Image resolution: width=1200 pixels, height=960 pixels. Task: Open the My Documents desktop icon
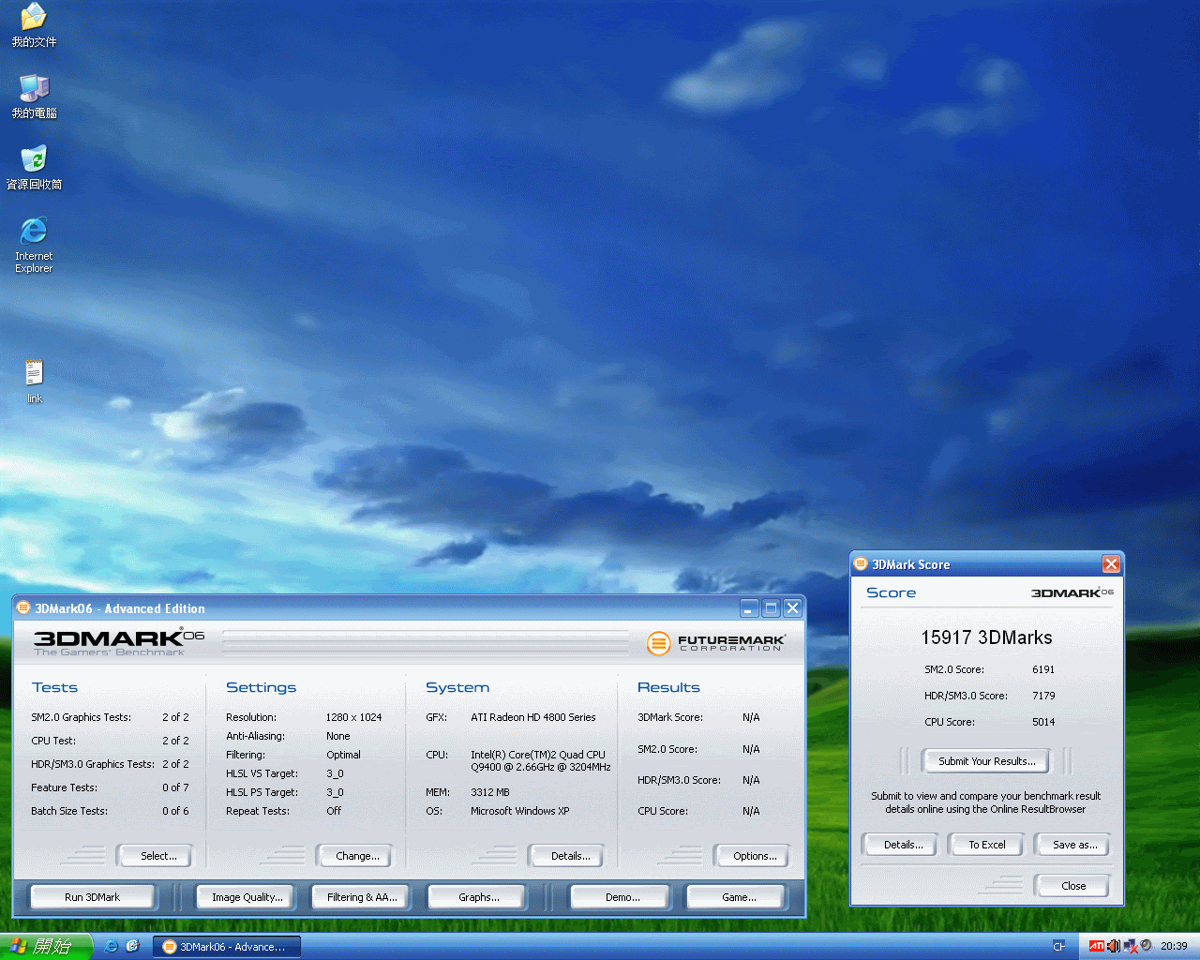[x=34, y=25]
